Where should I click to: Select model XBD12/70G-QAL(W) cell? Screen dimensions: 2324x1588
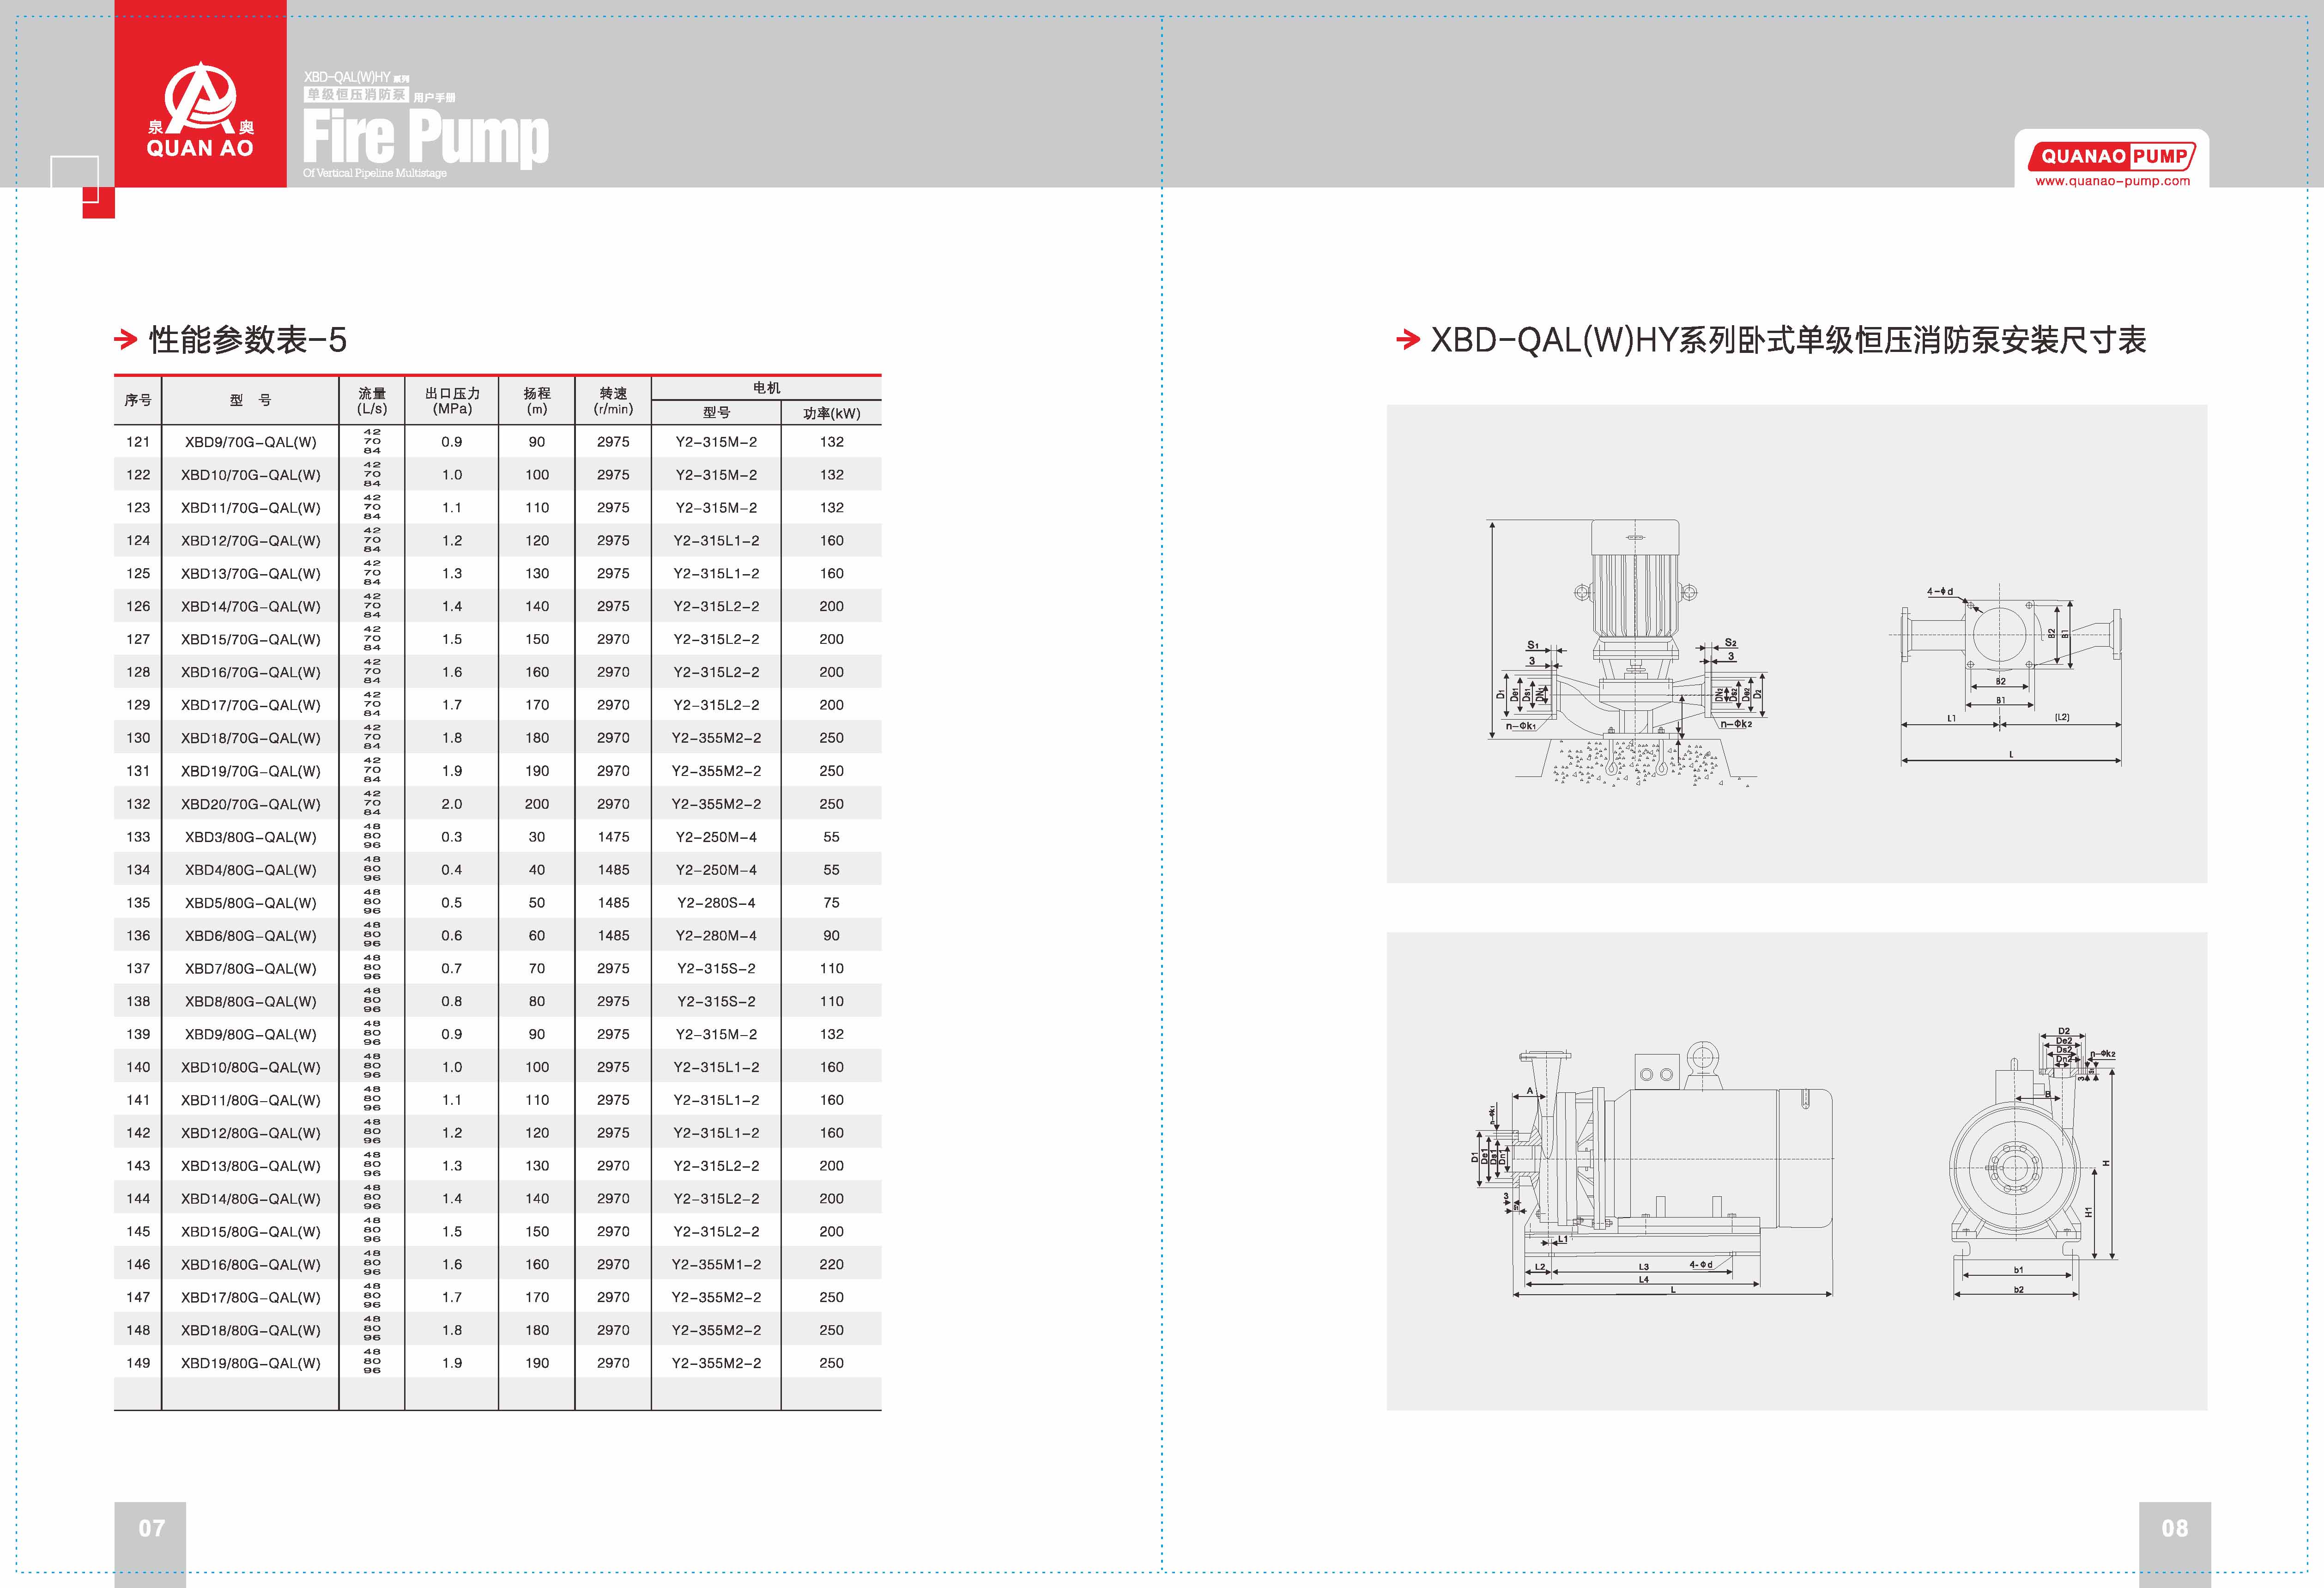250,541
